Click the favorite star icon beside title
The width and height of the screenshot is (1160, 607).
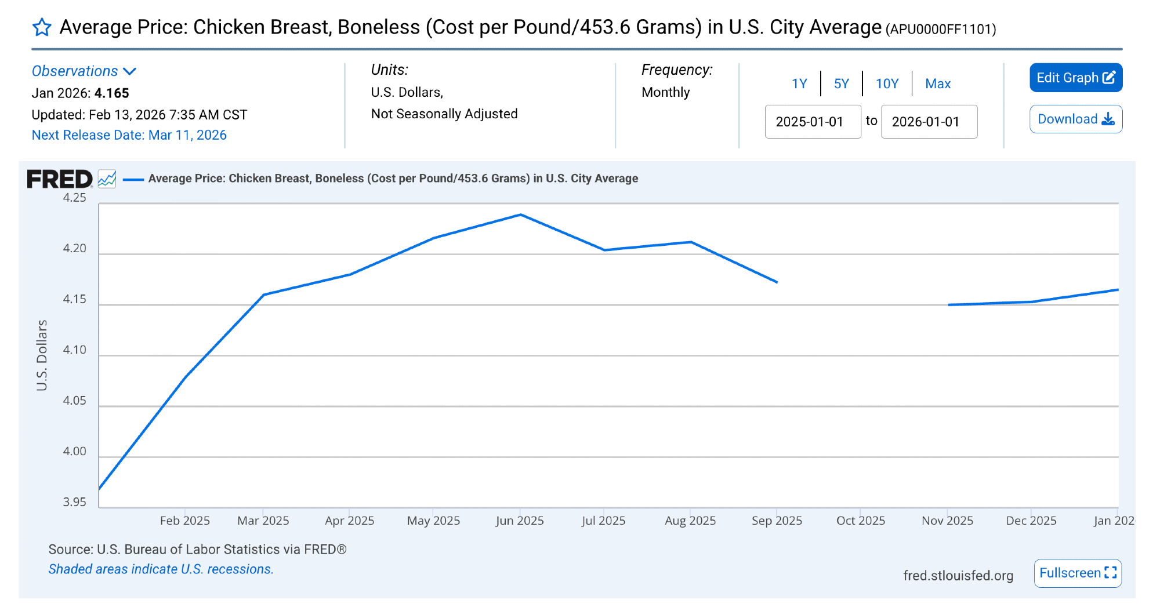(42, 27)
